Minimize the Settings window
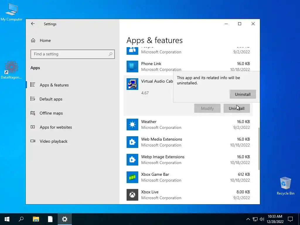The image size is (300, 225). [226, 24]
